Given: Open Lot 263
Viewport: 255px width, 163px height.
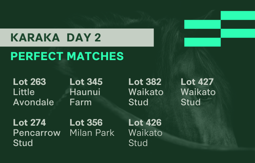Looking at the screenshot, I should coord(30,82).
